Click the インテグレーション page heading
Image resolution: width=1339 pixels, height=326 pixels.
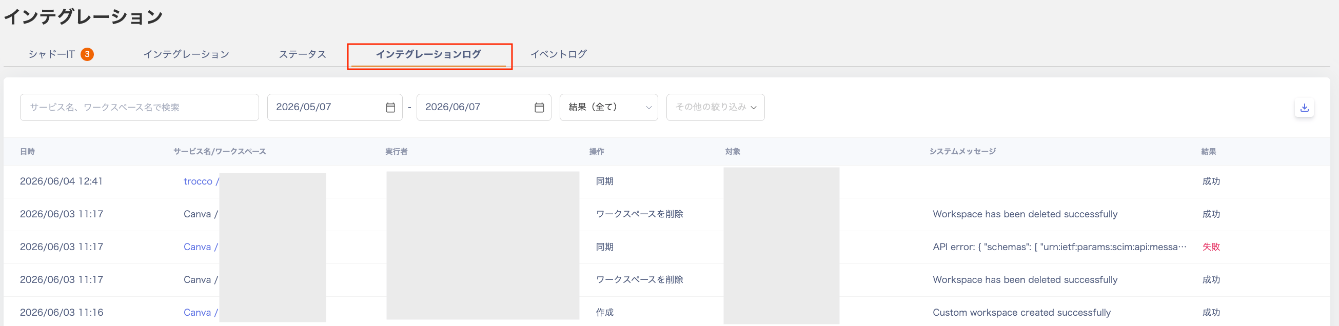pyautogui.click(x=83, y=16)
